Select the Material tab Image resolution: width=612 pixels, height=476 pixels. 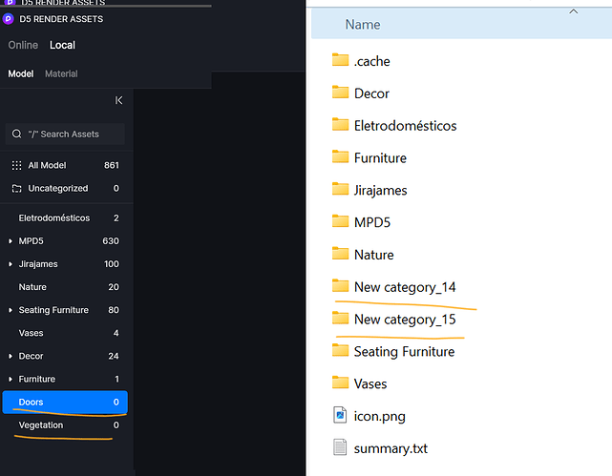(x=61, y=73)
